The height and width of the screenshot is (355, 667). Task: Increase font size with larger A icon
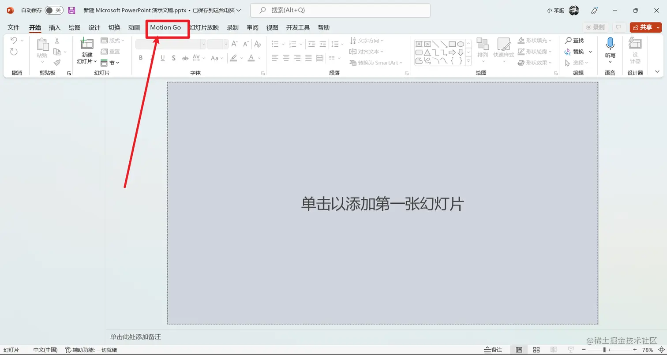pyautogui.click(x=235, y=44)
